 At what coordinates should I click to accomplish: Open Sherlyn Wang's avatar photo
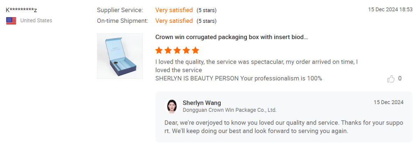point(171,106)
